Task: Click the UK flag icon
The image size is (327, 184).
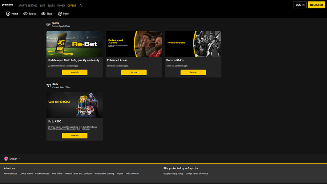Action: tap(6, 159)
